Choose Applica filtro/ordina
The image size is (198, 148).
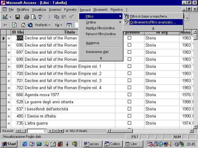(x=101, y=28)
